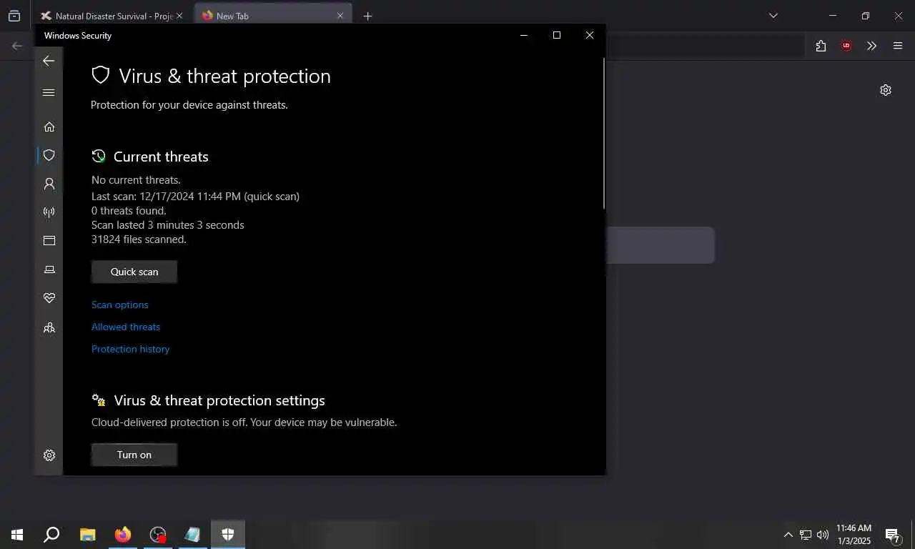Open New Tab page personalize gear
This screenshot has height=549, width=915.
[x=886, y=90]
